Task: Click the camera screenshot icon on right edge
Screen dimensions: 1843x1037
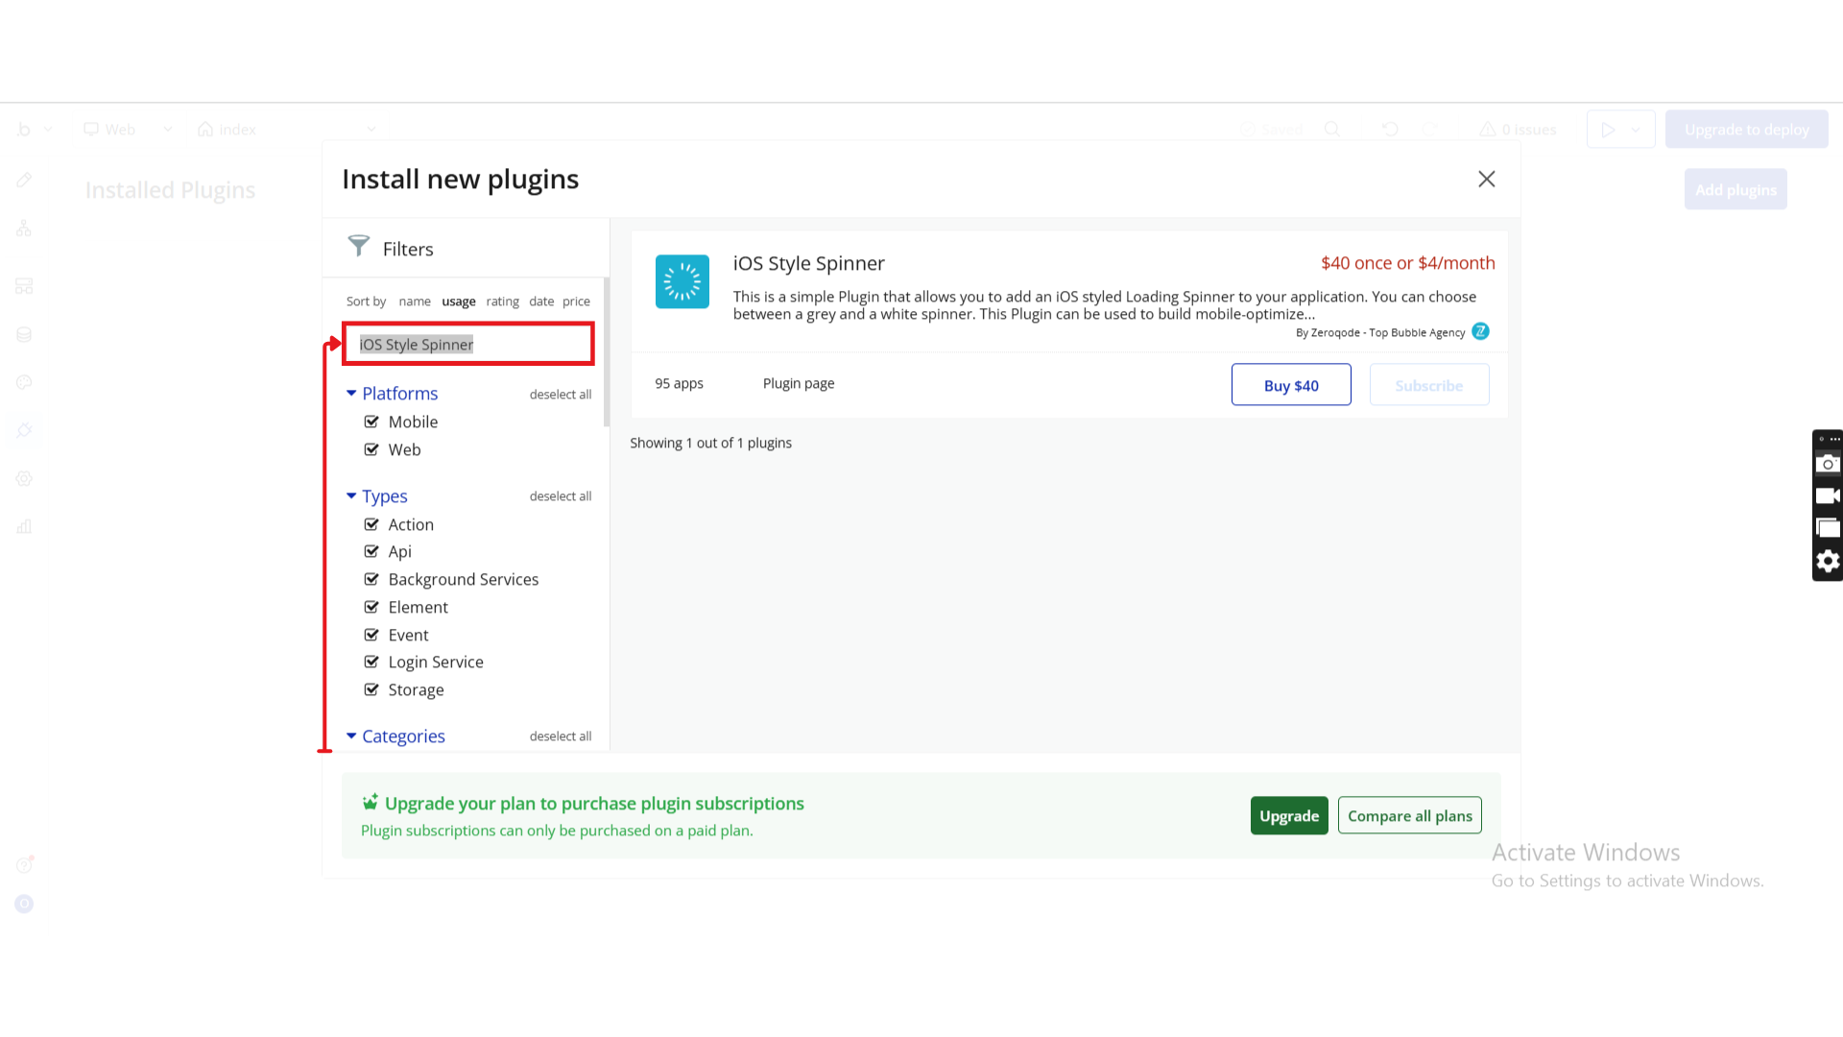Action: point(1828,464)
